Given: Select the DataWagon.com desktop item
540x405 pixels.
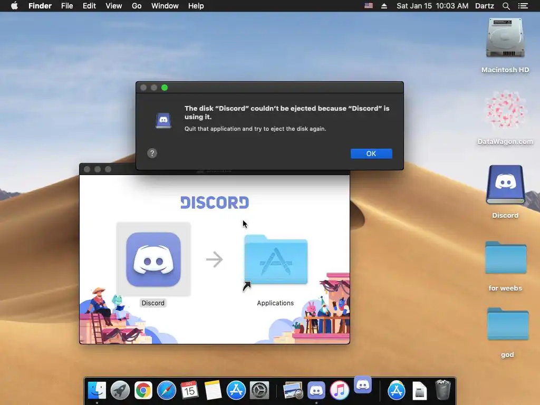Looking at the screenshot, I should point(505,110).
